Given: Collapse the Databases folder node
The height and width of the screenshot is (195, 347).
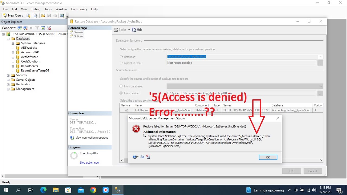Looking at the screenshot, I should coord(8,39).
